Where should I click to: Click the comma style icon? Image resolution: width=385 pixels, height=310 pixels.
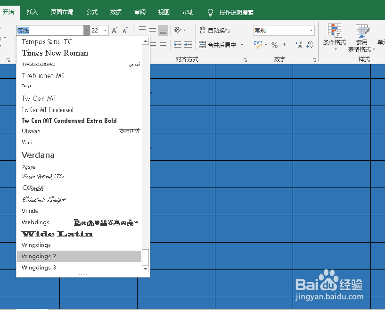tap(284, 44)
